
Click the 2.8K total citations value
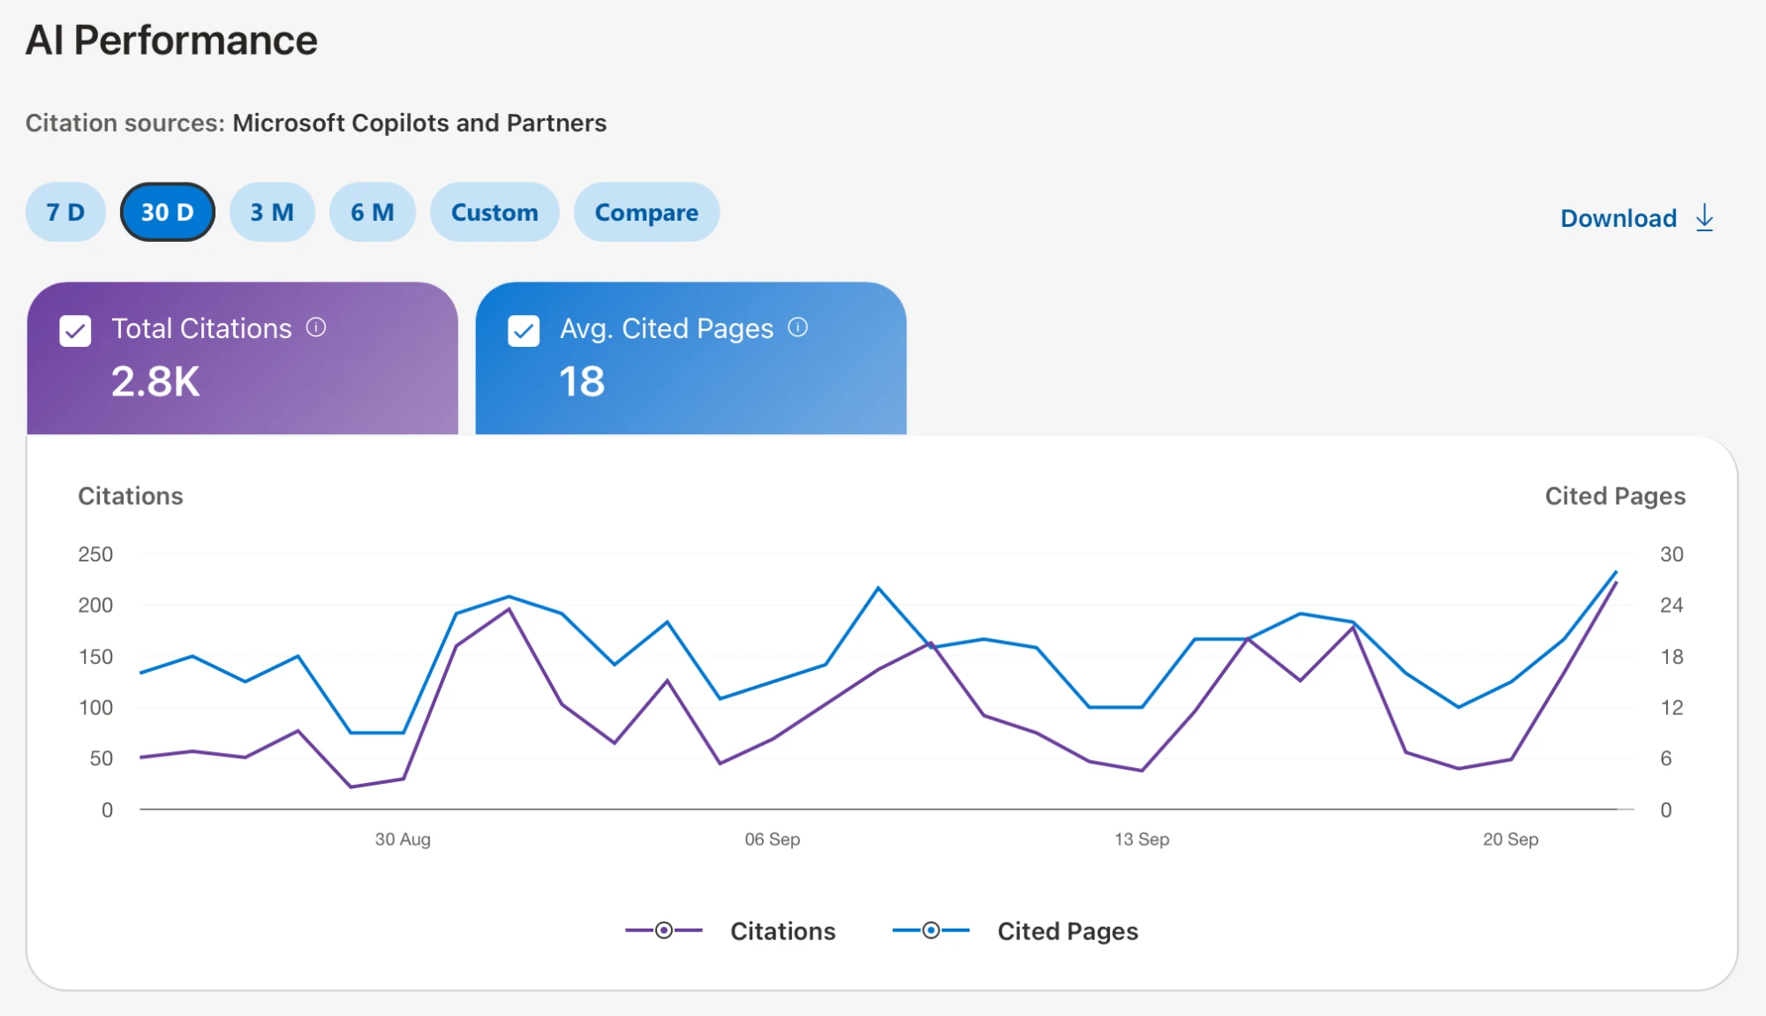pos(155,382)
